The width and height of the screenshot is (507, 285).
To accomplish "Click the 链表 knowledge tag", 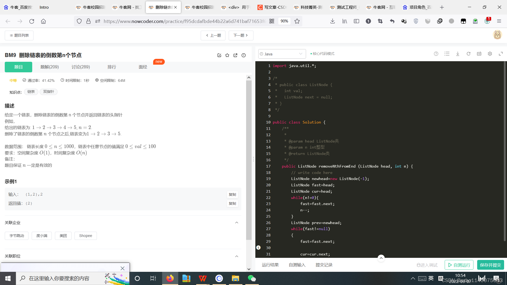I will click(x=31, y=92).
